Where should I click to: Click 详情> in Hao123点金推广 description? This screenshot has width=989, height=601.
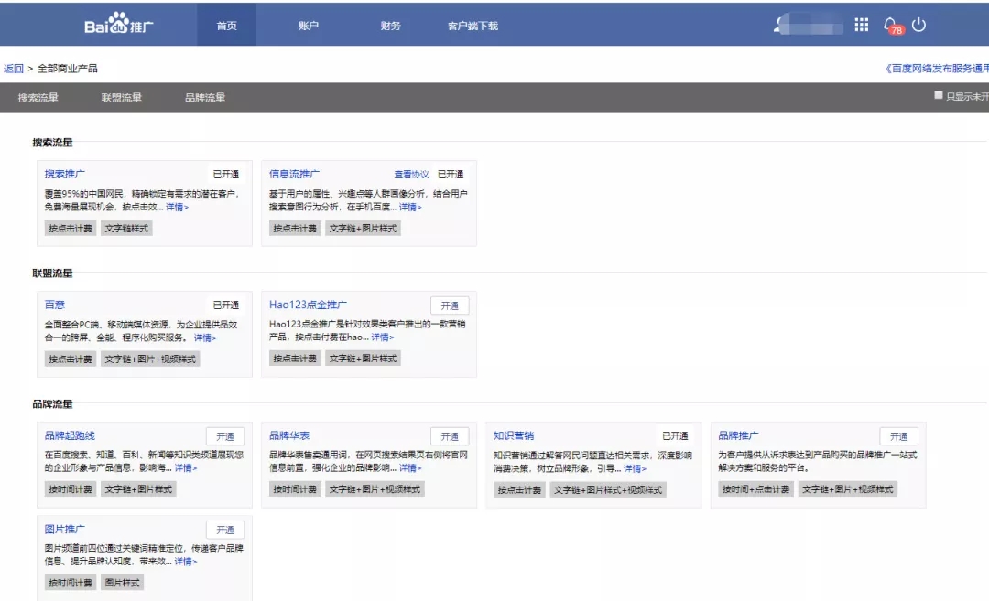[383, 337]
